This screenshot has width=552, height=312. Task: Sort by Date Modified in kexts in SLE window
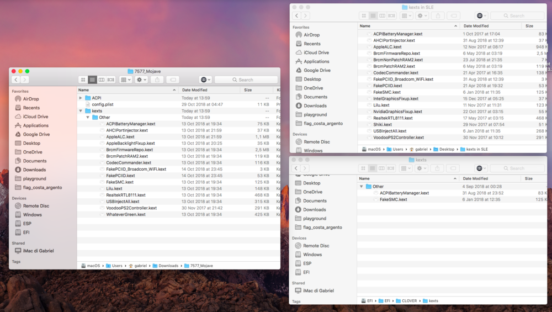(491, 26)
